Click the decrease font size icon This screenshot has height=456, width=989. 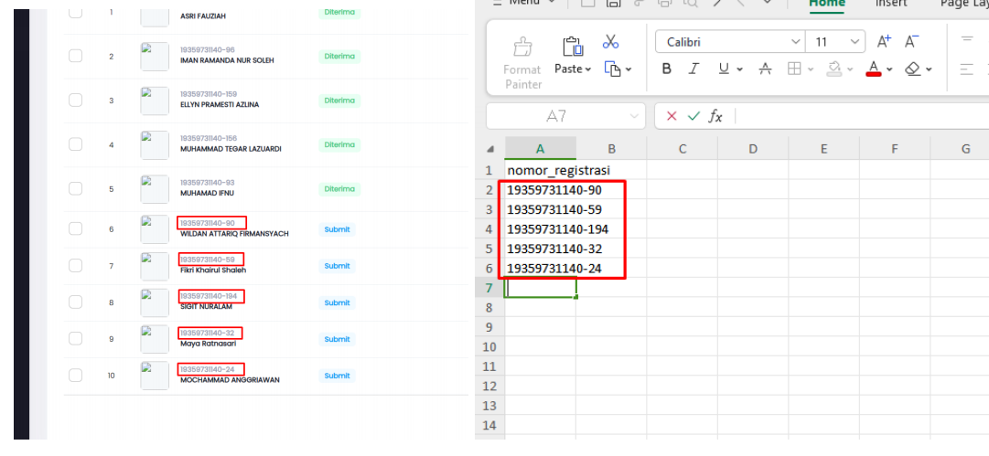click(x=911, y=42)
